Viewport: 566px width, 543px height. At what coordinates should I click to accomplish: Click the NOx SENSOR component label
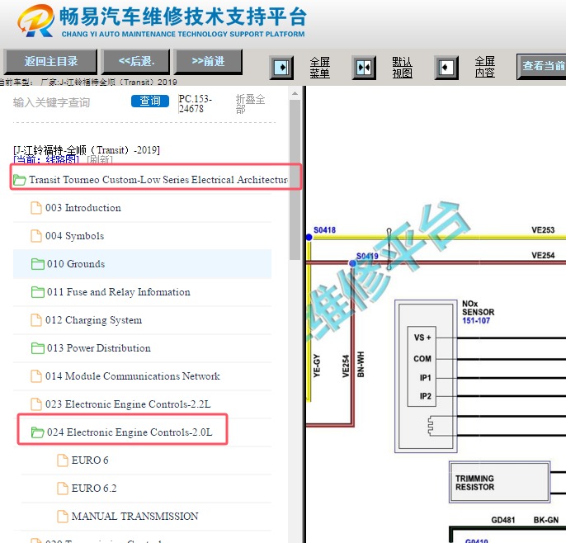[478, 308]
